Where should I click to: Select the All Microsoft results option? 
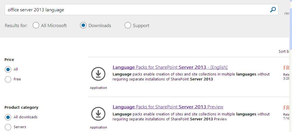click(36, 25)
